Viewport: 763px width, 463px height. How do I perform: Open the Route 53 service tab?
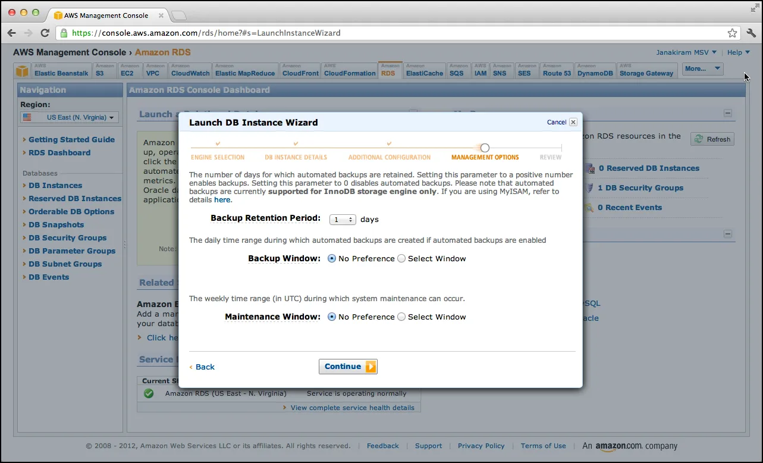pyautogui.click(x=557, y=70)
